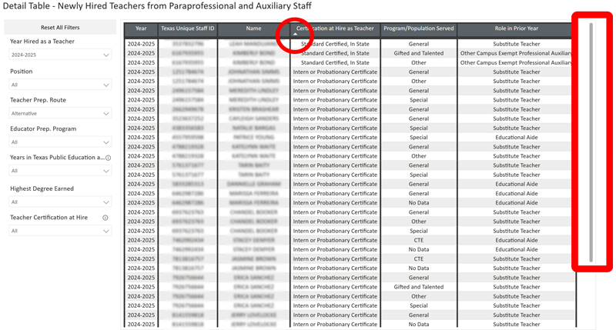Click the Educational Aide cell in the CTE row
The height and width of the screenshot is (330, 616).
517,240
